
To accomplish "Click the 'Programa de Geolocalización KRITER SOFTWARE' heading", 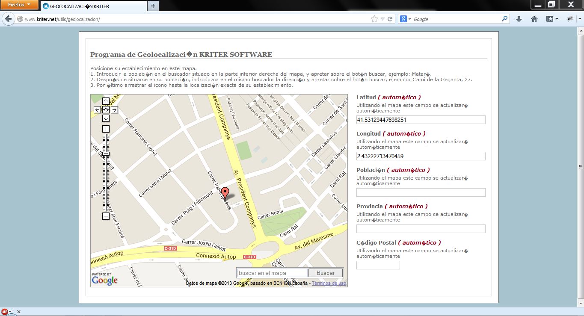I will (x=181, y=54).
